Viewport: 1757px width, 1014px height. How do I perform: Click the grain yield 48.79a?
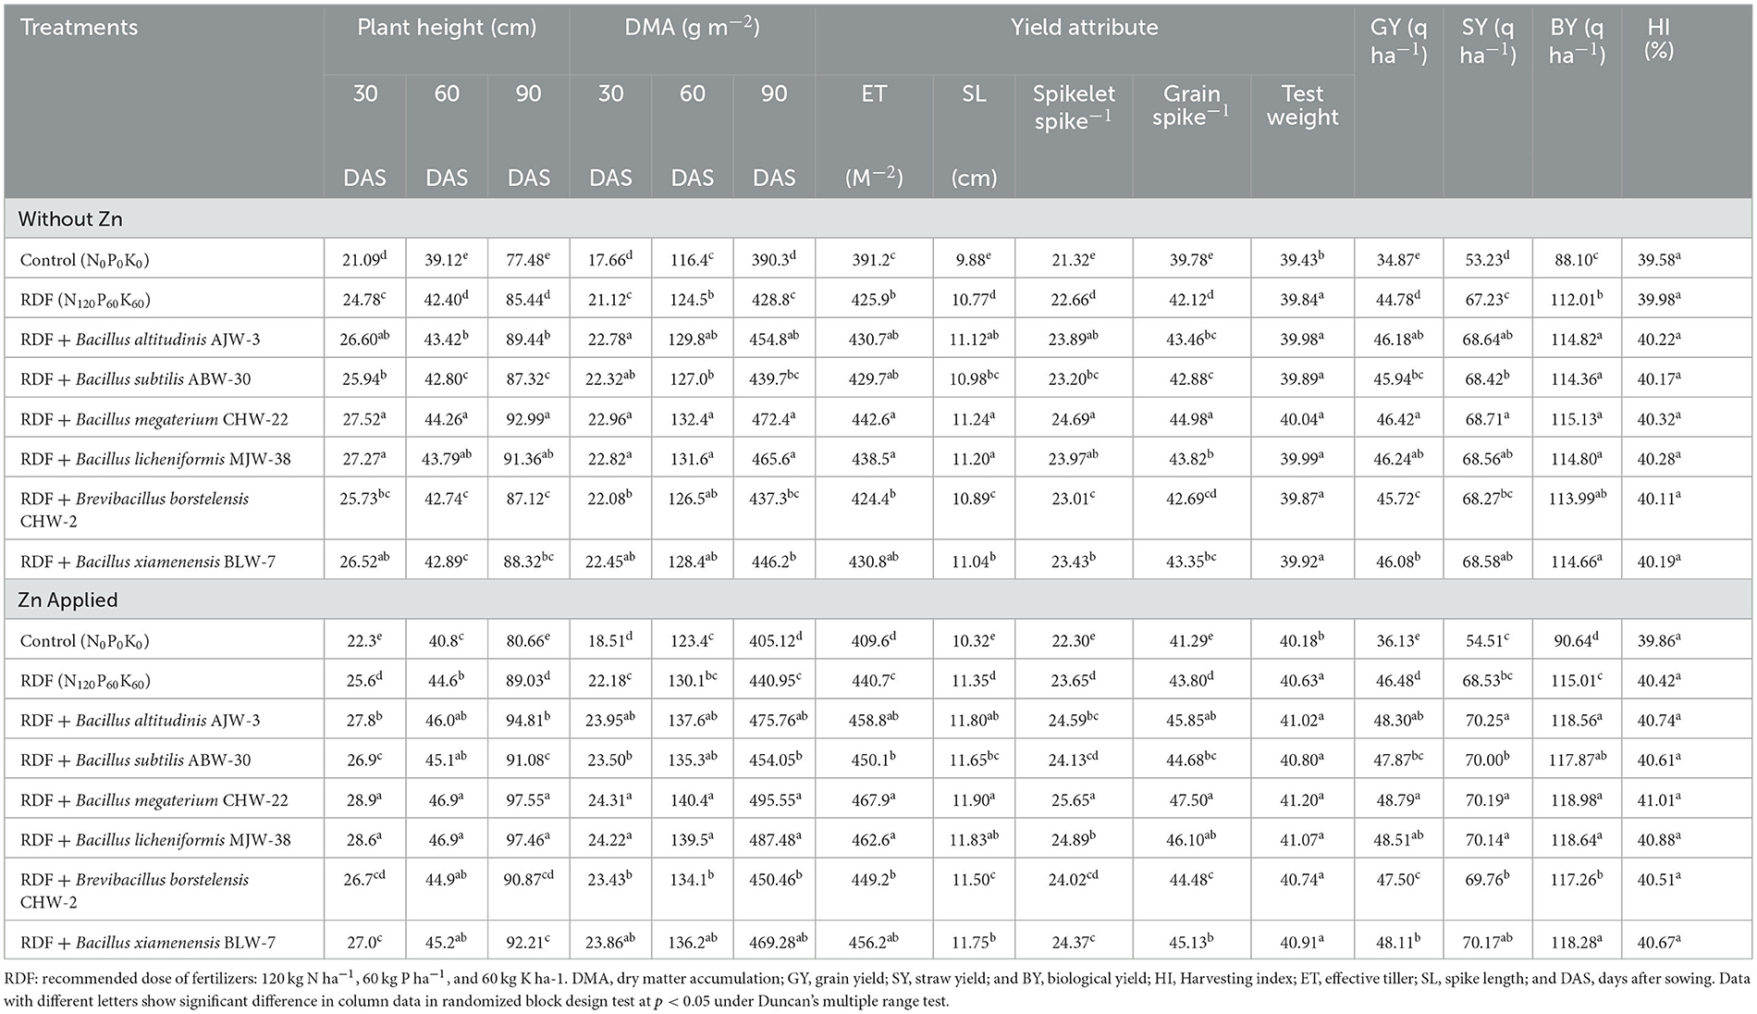point(1398,799)
